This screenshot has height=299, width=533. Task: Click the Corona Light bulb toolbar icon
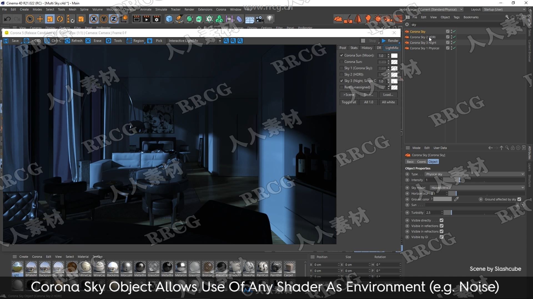tap(368, 19)
